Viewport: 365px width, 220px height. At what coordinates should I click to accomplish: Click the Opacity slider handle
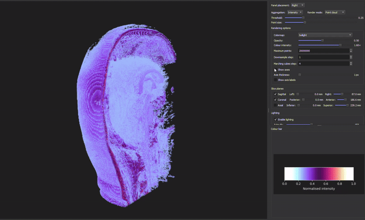[x=323, y=41]
